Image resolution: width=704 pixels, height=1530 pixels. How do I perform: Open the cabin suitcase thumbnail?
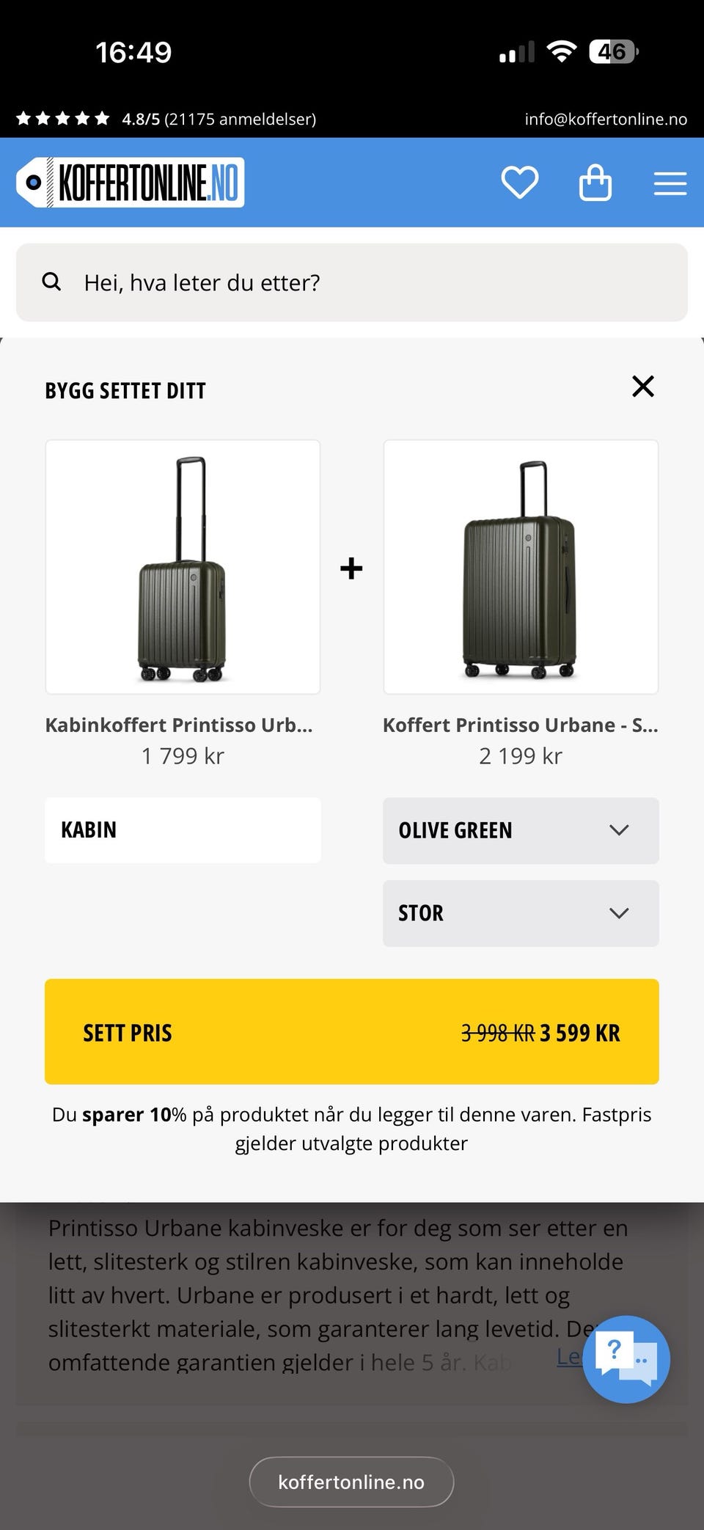(183, 567)
